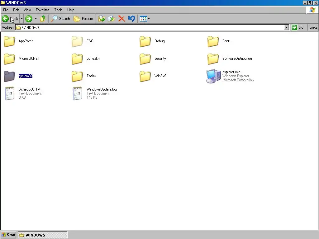The image size is (319, 239).
Task: Delete selected item with red X
Action: 122,19
